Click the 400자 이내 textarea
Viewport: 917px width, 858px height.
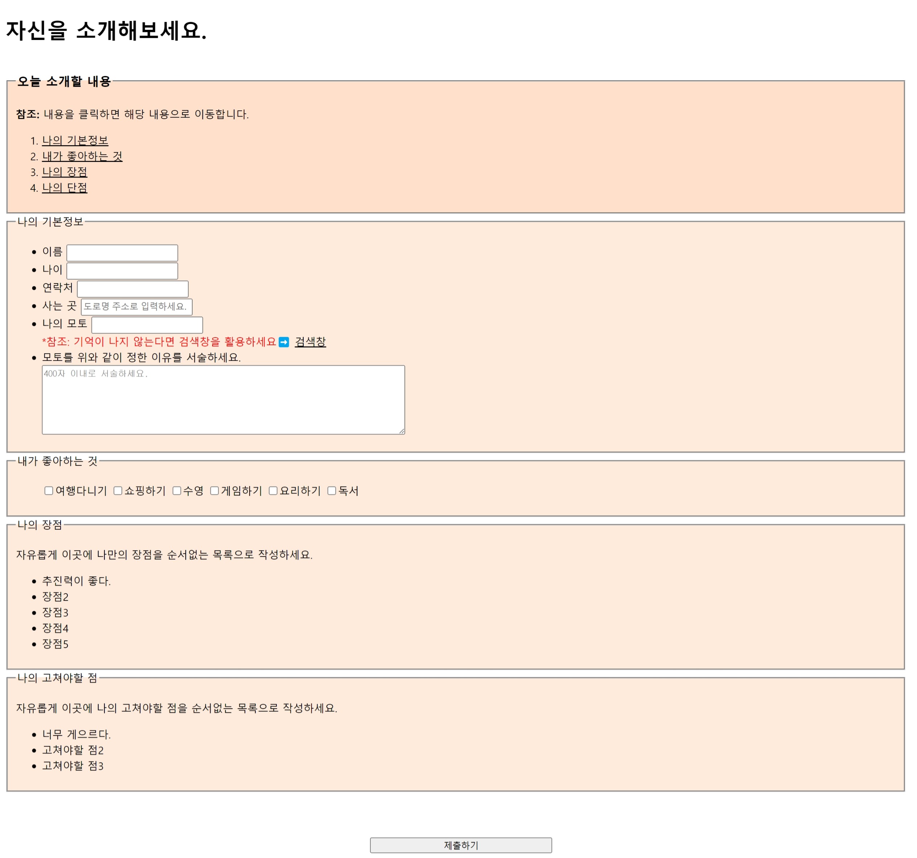(223, 400)
